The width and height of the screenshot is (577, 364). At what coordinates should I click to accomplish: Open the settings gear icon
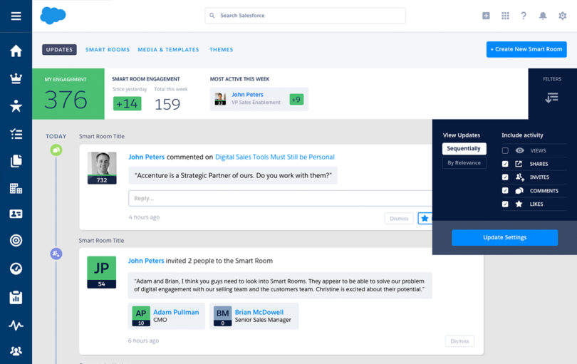point(562,16)
